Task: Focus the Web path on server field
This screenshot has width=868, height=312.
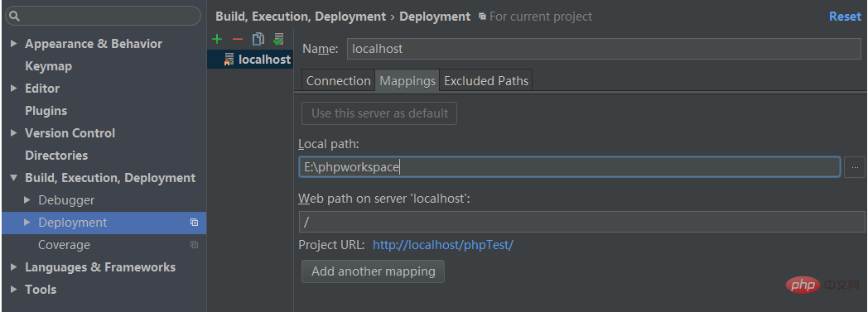Action: 581,222
